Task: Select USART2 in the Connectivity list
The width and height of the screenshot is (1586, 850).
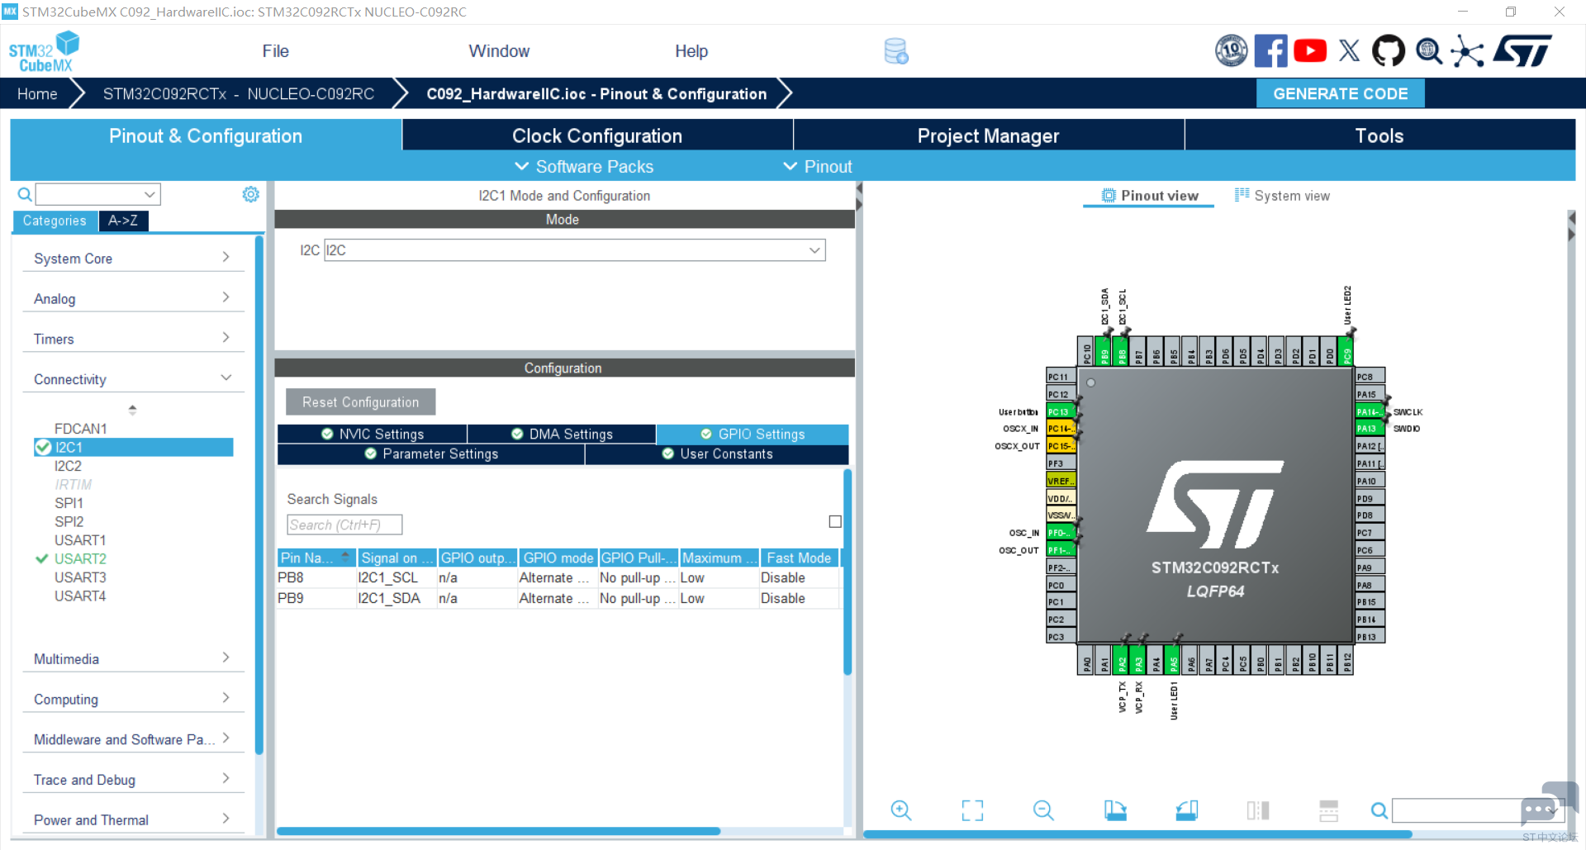Action: [80, 559]
